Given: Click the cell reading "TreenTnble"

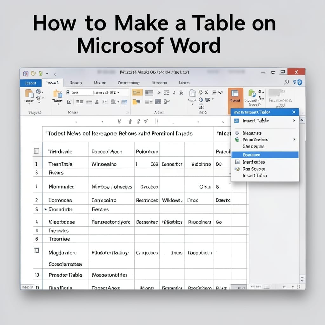Looking at the screenshot, I should coord(66,162).
